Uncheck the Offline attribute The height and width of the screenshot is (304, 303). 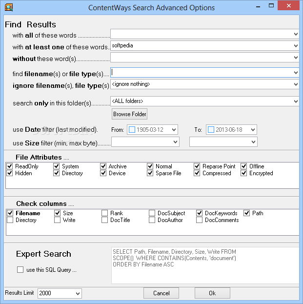pyautogui.click(x=243, y=166)
